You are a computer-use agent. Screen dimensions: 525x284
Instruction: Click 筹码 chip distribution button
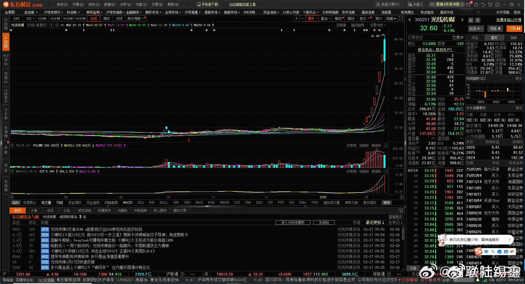pos(339,19)
